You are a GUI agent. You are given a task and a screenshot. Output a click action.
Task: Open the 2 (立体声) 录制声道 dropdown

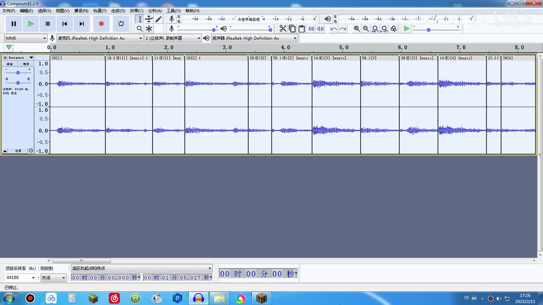(173, 38)
